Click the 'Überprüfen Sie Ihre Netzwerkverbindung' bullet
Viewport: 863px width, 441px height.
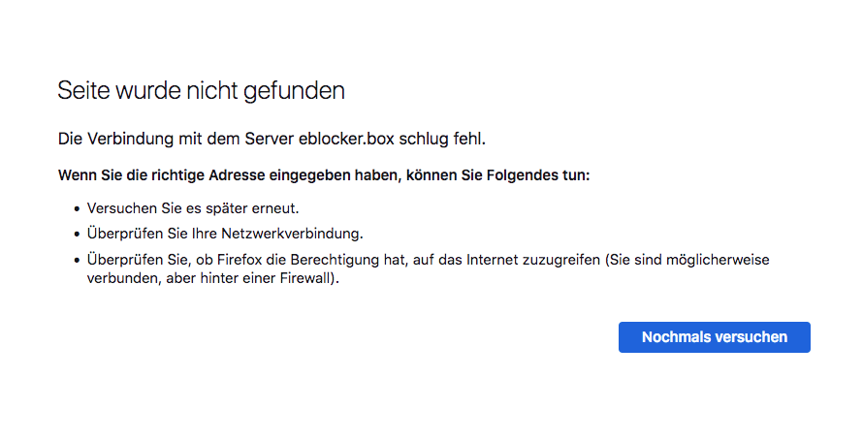pos(225,234)
